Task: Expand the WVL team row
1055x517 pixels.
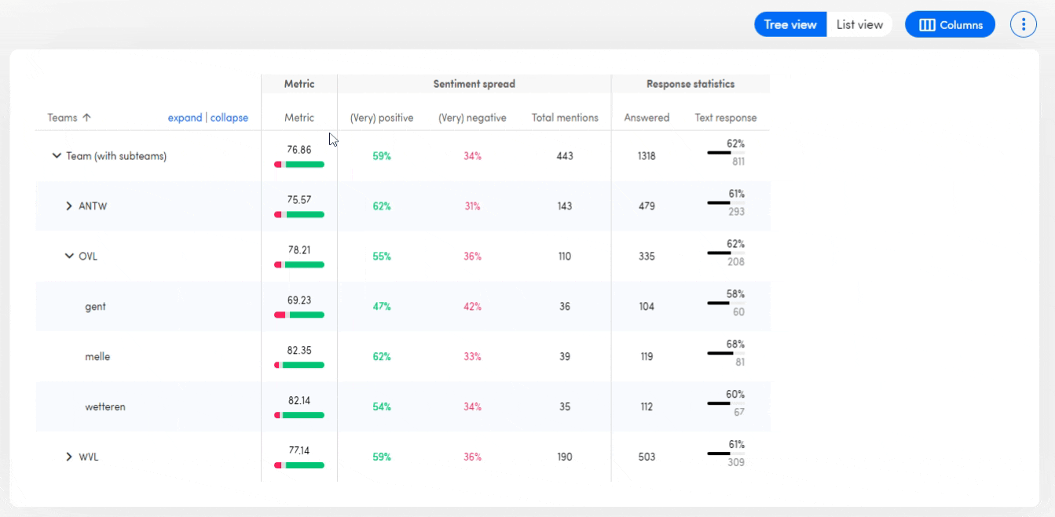Action: click(x=69, y=457)
